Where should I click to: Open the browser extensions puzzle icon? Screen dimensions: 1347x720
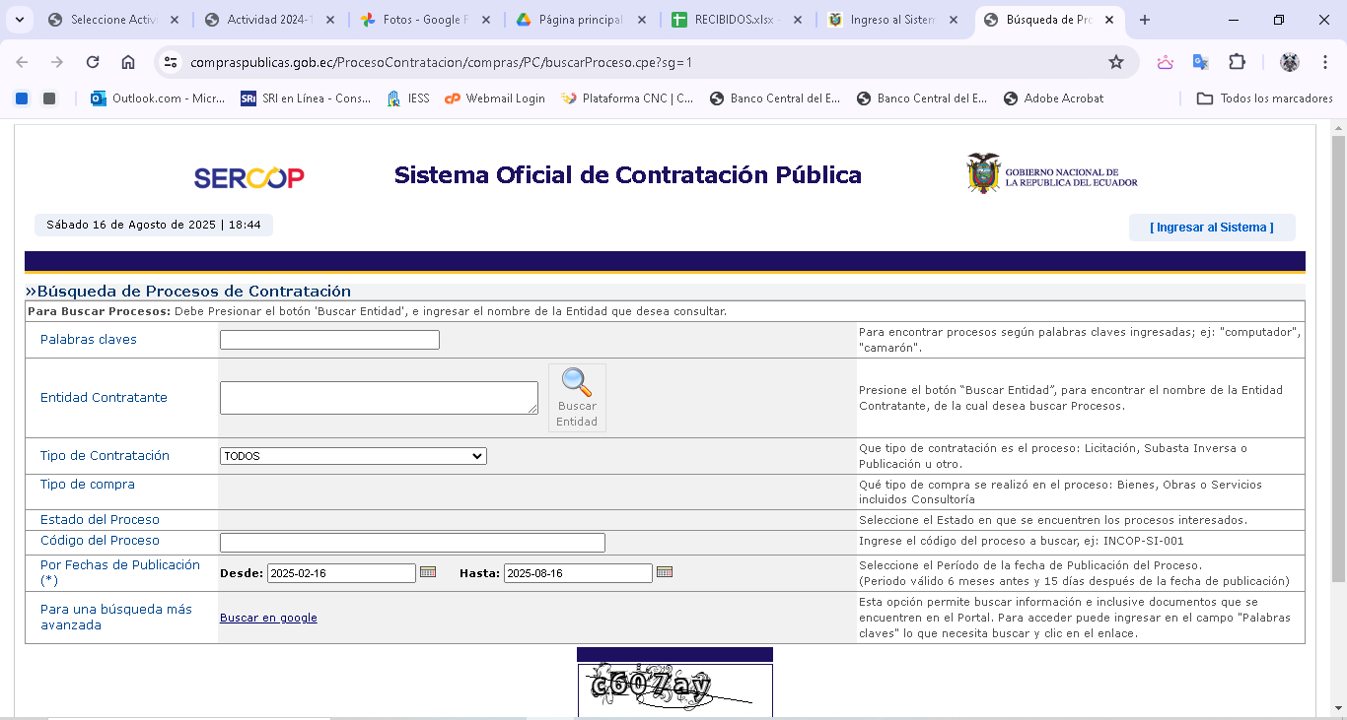point(1237,62)
